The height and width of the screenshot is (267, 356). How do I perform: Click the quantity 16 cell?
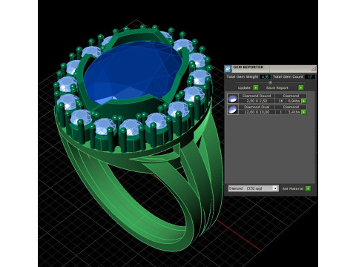click(280, 101)
